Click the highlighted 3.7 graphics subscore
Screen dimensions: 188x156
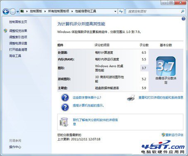pyautogui.click(x=144, y=68)
